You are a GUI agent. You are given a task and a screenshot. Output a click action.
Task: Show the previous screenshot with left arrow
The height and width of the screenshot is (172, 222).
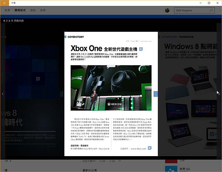pos(3,94)
